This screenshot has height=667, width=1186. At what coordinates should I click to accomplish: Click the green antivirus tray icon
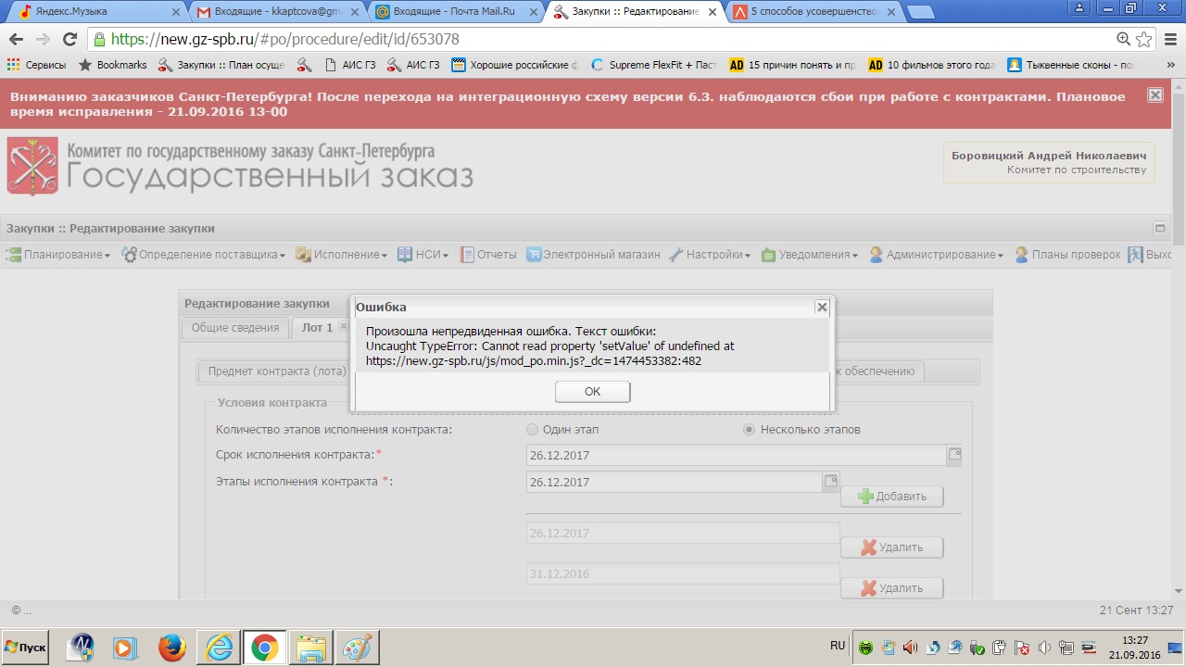865,648
